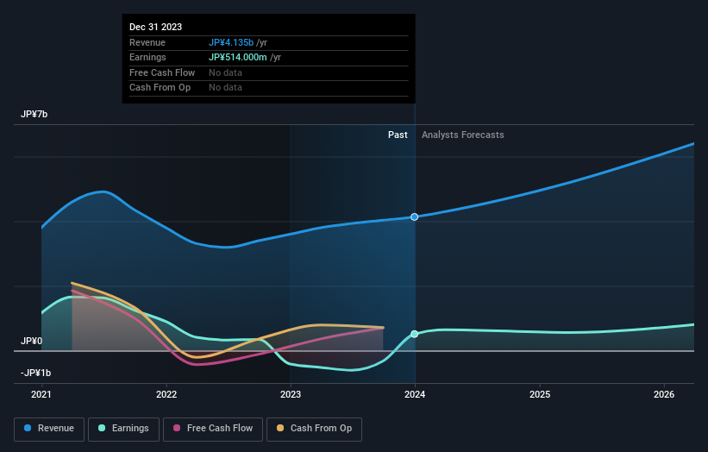Image resolution: width=708 pixels, height=452 pixels.
Task: Click the JP¥0 y-axis label
Action: pyautogui.click(x=31, y=341)
